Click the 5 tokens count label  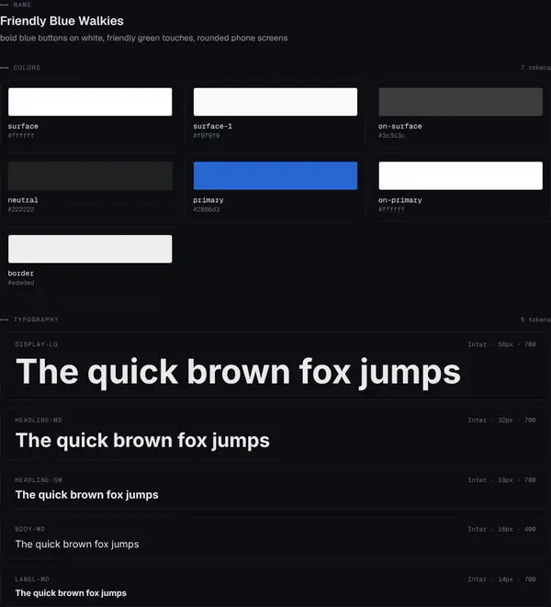pyautogui.click(x=535, y=320)
